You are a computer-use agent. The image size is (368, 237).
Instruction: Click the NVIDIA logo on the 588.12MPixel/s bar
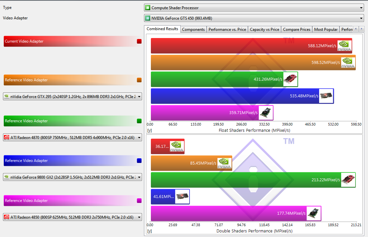click(344, 46)
